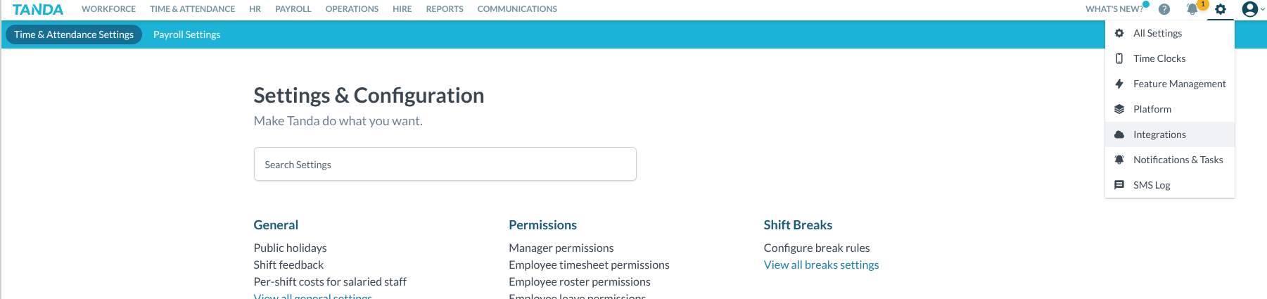Click the Time Clocks phone icon

tap(1119, 58)
